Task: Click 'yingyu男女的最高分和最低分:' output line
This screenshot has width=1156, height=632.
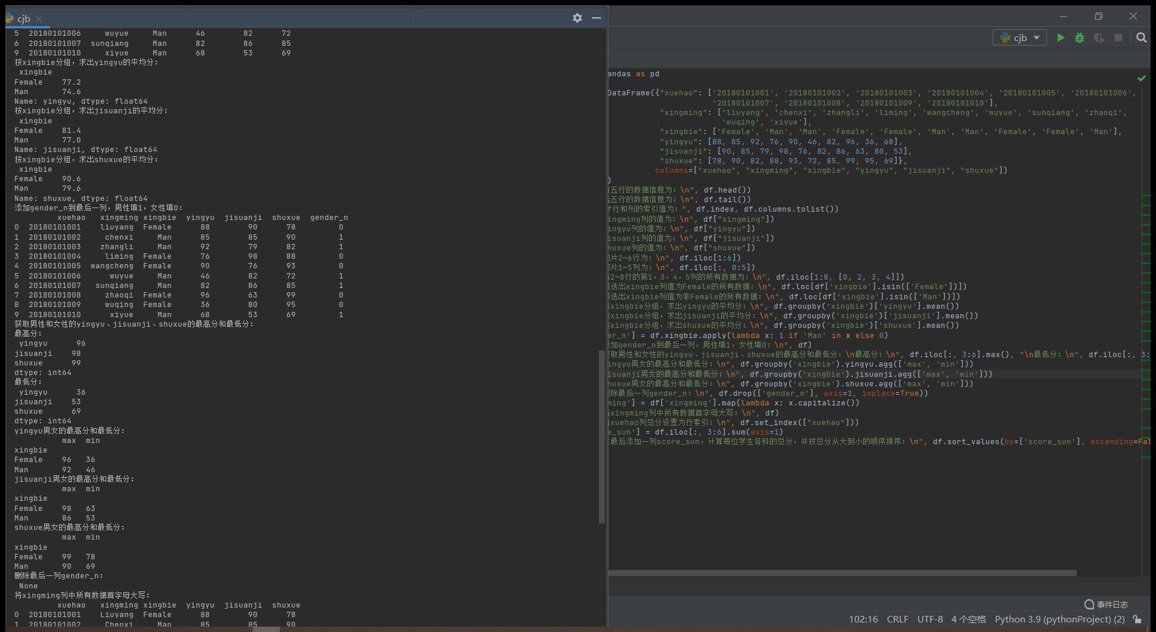Action: point(70,430)
